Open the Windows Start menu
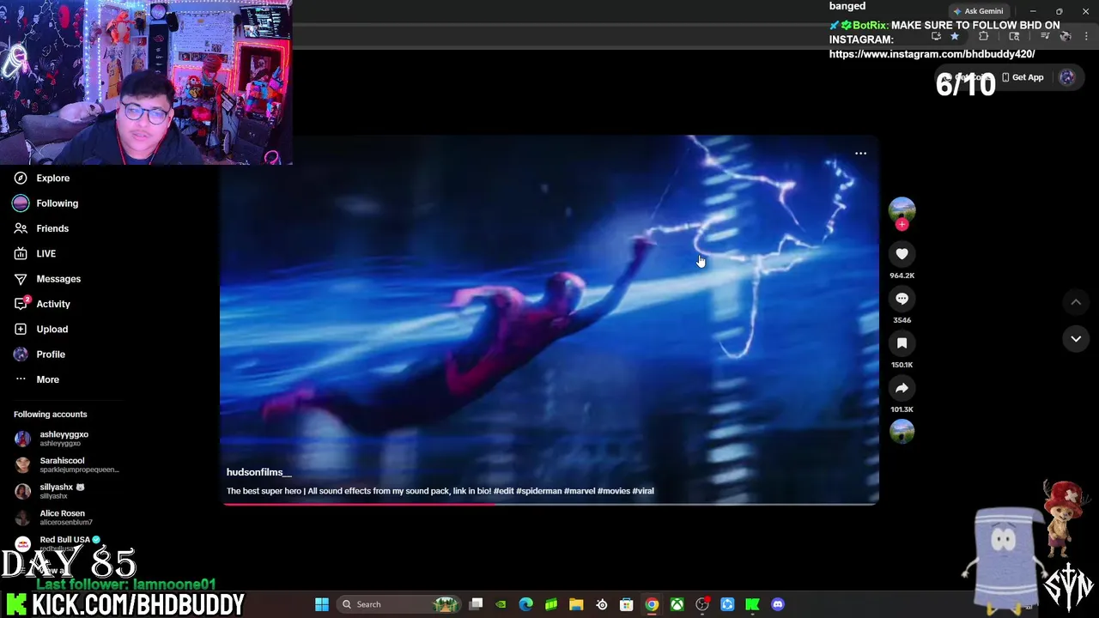Image resolution: width=1099 pixels, height=618 pixels. [x=322, y=604]
